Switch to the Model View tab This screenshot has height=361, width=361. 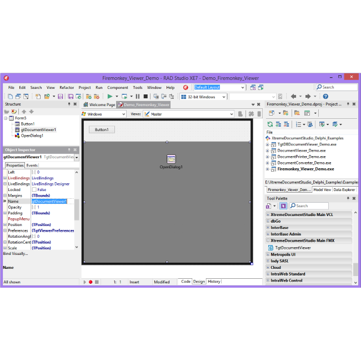click(x=322, y=190)
